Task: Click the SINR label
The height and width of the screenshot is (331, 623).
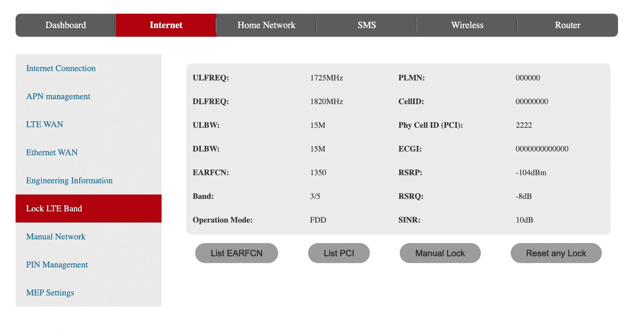Action: [x=409, y=220]
